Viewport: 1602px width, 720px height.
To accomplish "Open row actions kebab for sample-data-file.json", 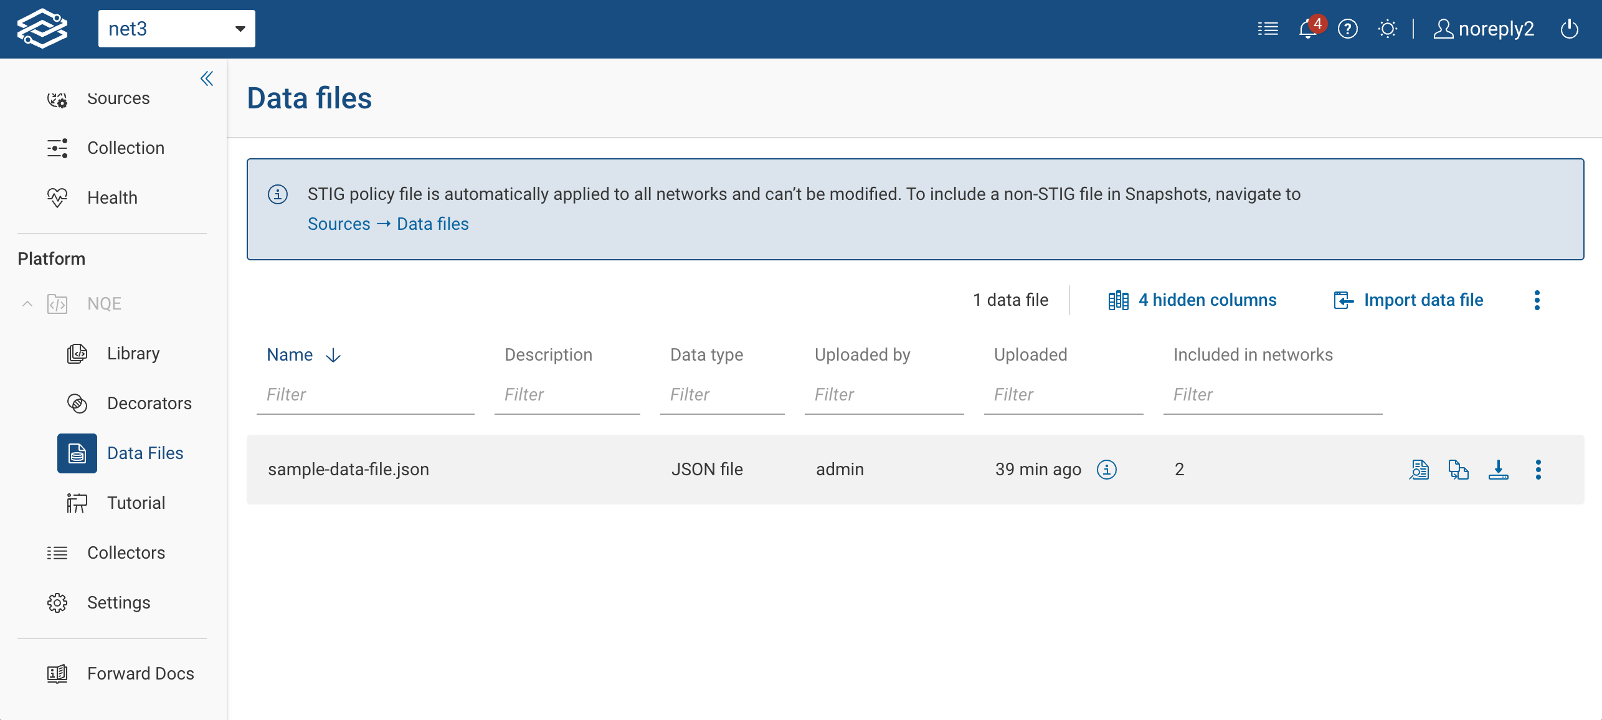I will (x=1538, y=470).
